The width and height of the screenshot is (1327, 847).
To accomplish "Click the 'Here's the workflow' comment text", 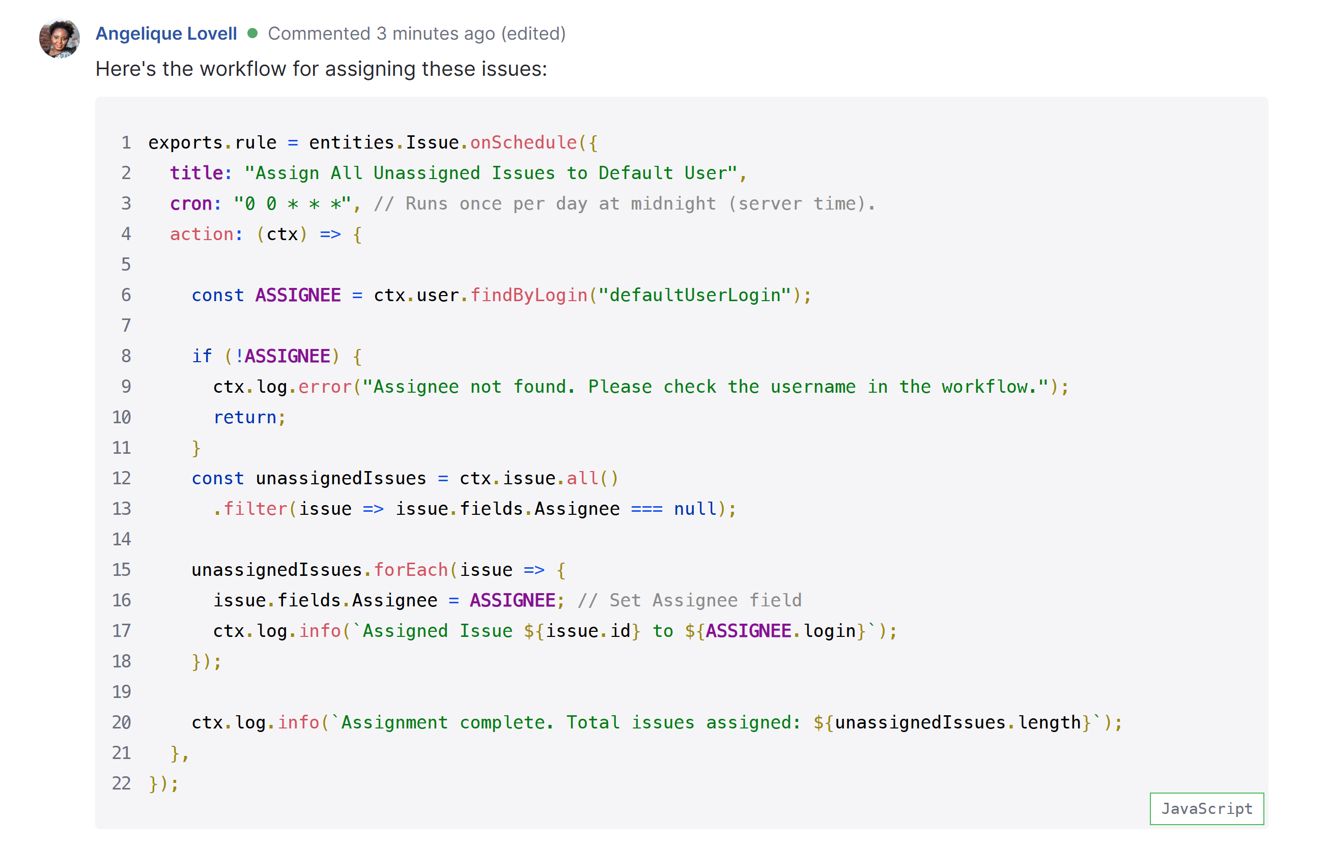I will click(321, 69).
